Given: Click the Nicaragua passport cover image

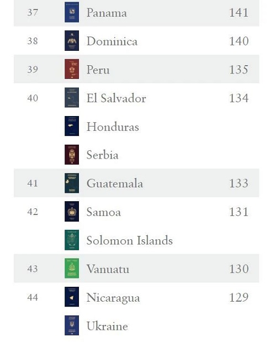Looking at the screenshot, I should (x=72, y=297).
